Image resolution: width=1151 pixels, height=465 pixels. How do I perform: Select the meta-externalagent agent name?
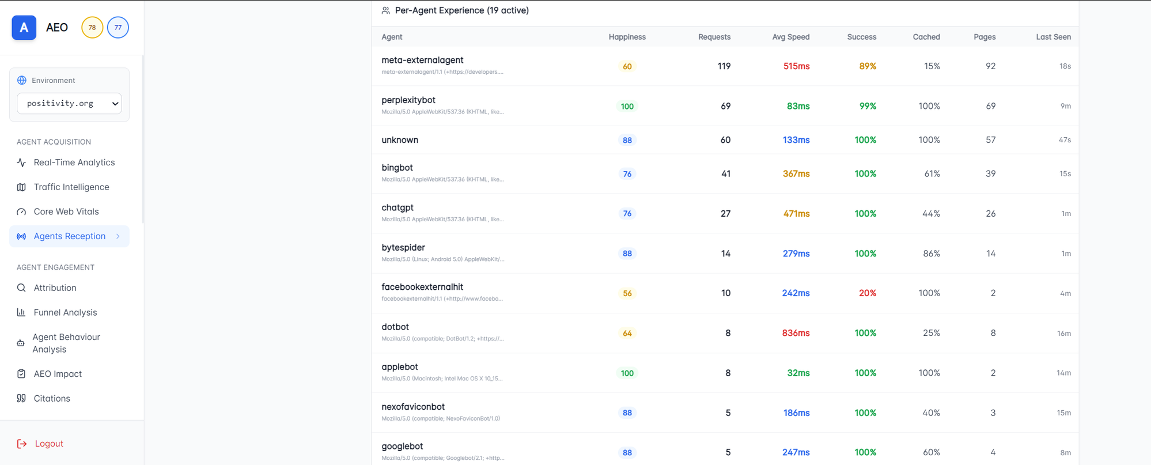(x=422, y=60)
